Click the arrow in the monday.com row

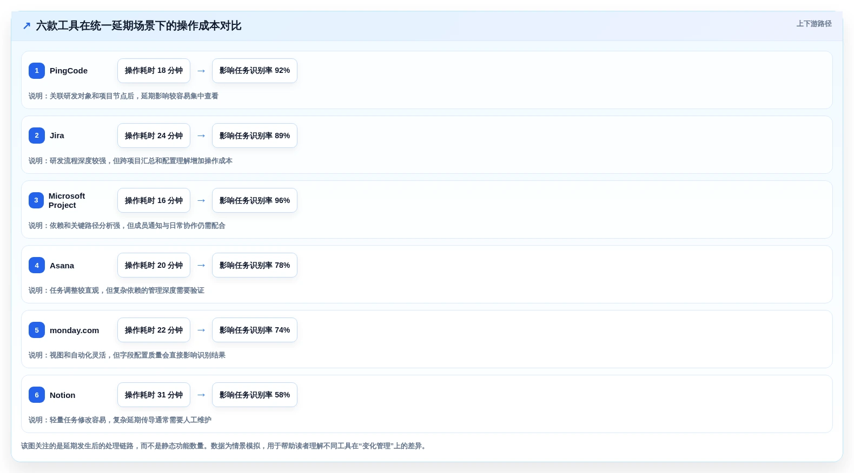201,330
